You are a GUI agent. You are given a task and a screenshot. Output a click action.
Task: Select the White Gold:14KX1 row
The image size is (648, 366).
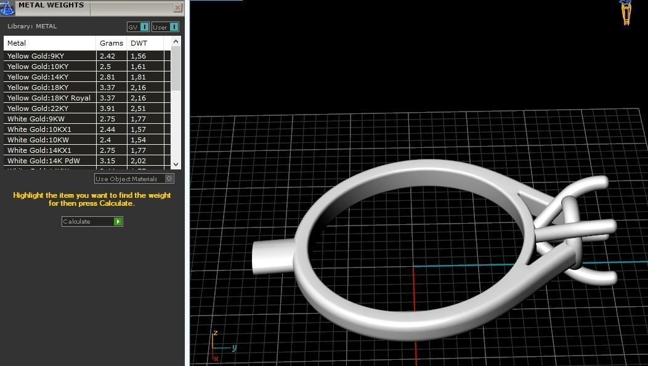pyautogui.click(x=87, y=150)
